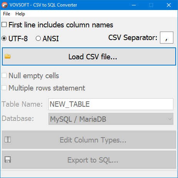Screen dimensions: 178x178
Task: Click the table columns icon on Edit Column Types
Action: coord(8,139)
